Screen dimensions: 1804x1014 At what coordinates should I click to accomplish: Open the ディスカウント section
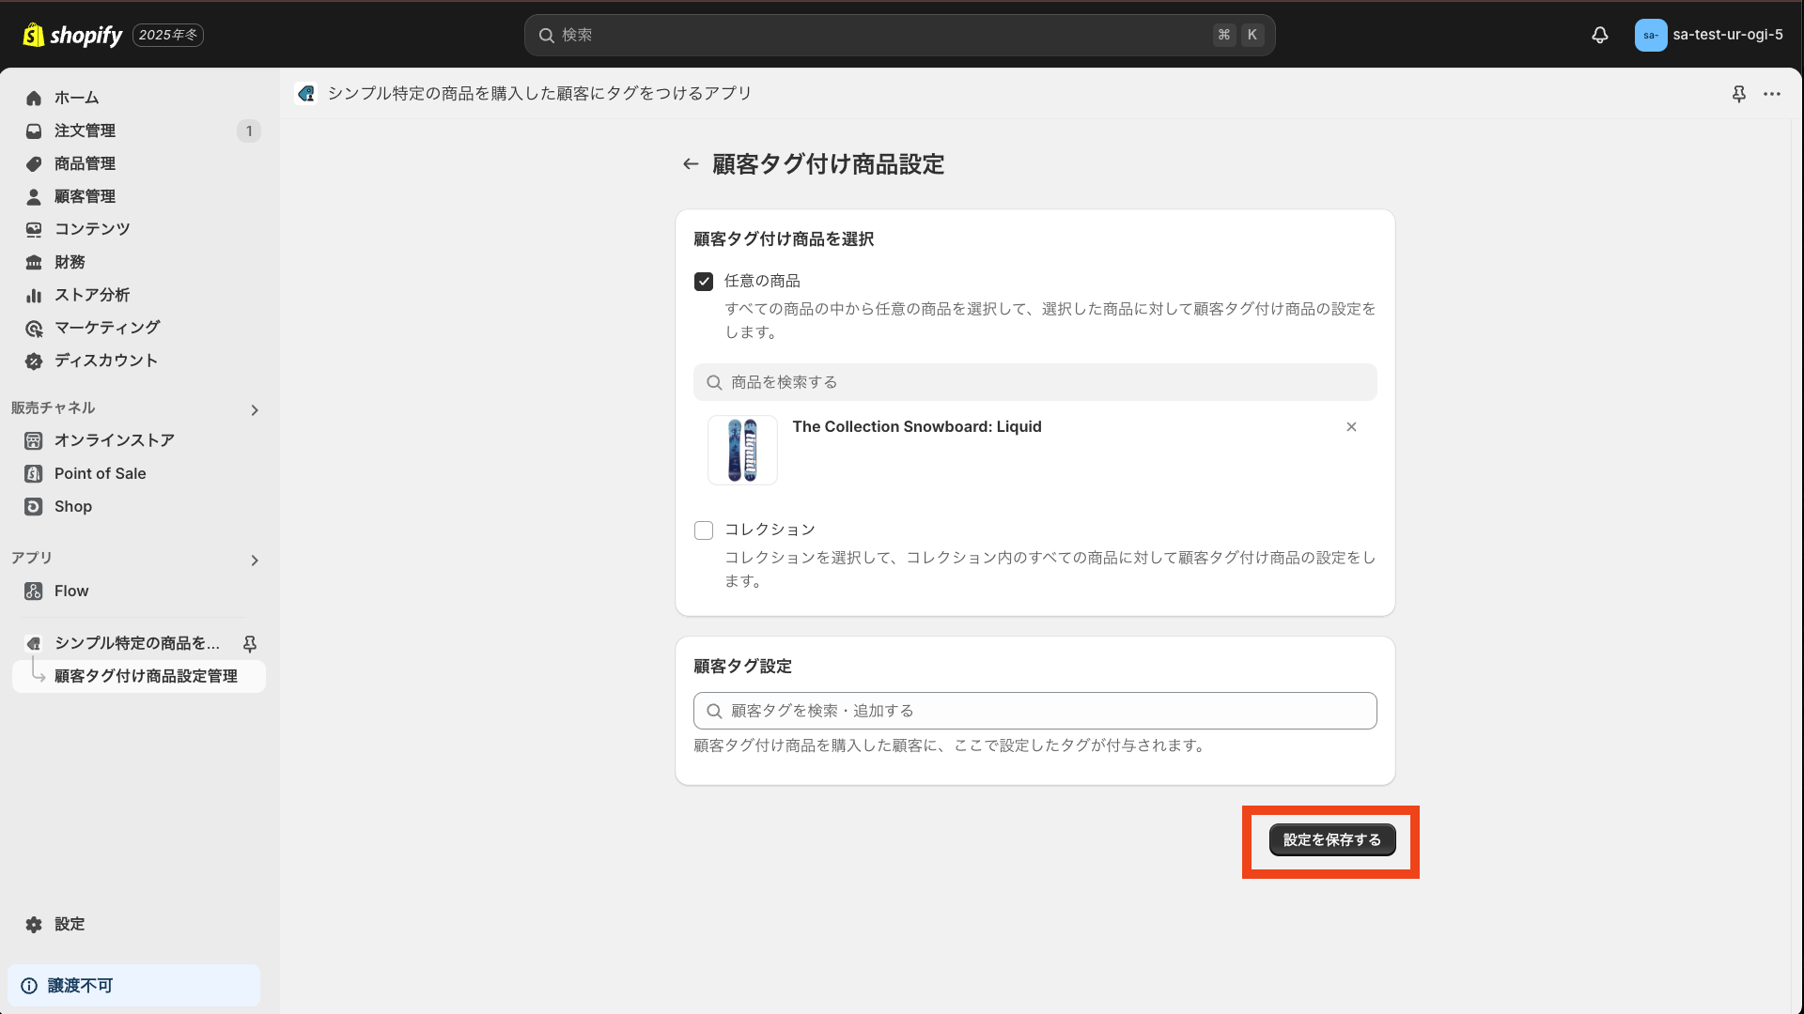point(103,361)
